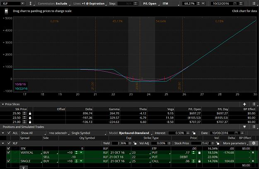Toggle the Stock Price lock icon
259x169 pixels.
click(218, 143)
